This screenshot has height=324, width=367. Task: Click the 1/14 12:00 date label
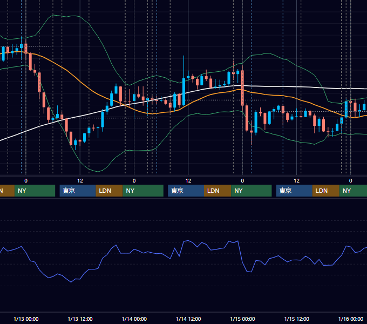(188, 319)
